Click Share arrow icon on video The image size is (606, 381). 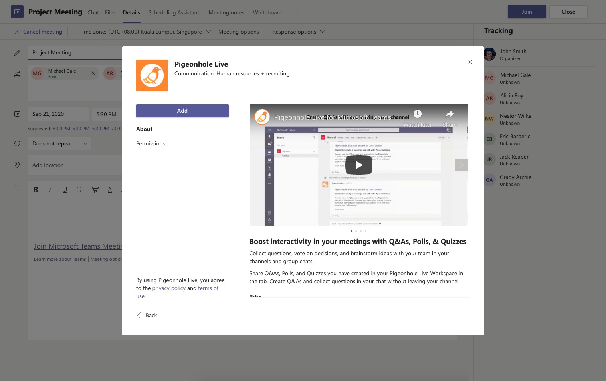450,114
